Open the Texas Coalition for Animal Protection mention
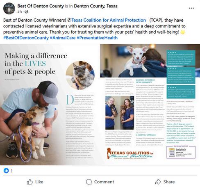The height and width of the screenshot is (187, 200). click(x=109, y=20)
